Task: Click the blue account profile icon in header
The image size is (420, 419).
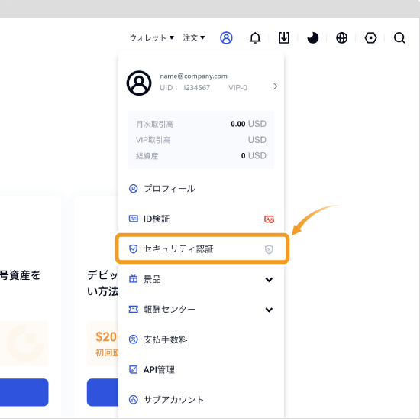Action: (x=226, y=37)
